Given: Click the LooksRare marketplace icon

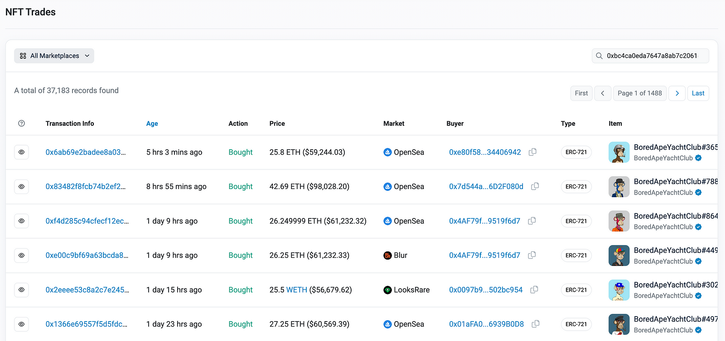Looking at the screenshot, I should coord(387,290).
